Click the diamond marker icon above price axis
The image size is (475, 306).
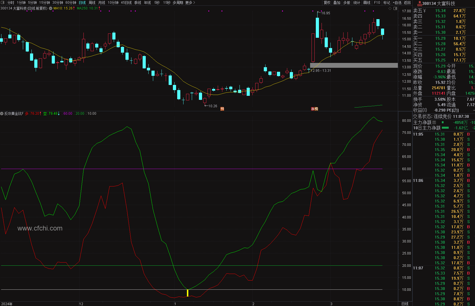390,9
